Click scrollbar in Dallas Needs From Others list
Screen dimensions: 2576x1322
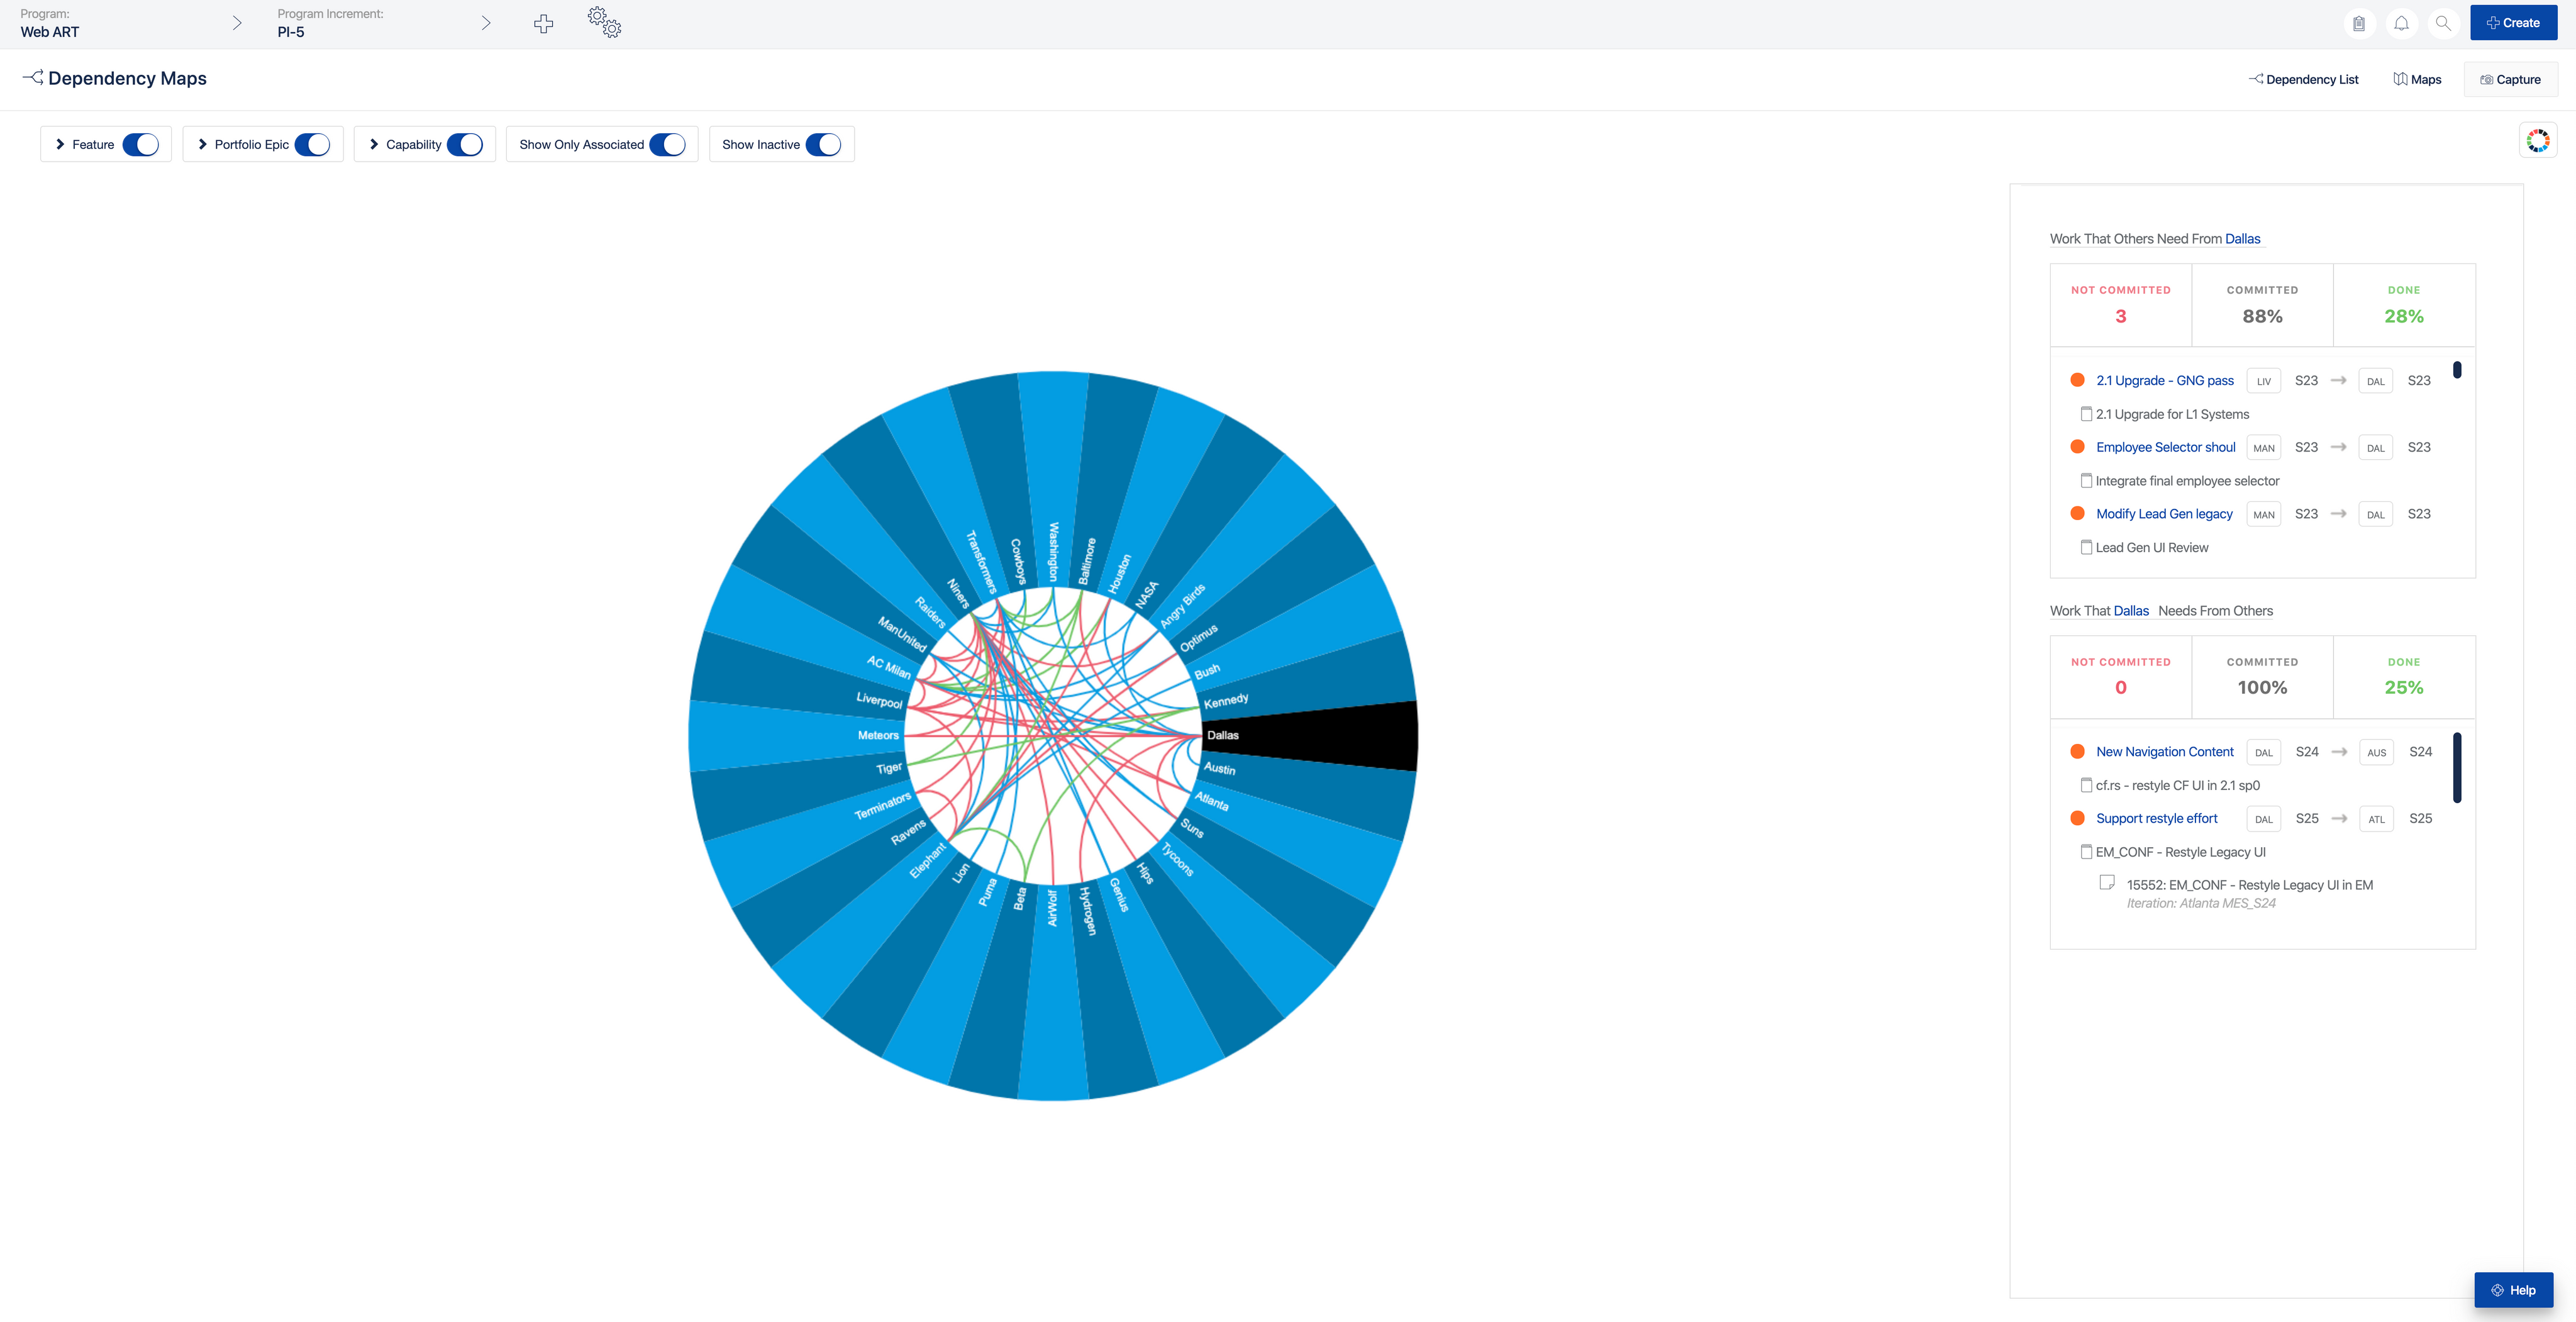[x=2457, y=768]
